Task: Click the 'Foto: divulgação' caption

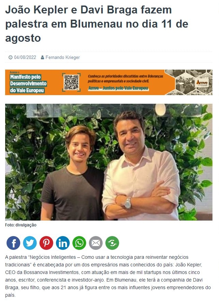Action: (21, 225)
